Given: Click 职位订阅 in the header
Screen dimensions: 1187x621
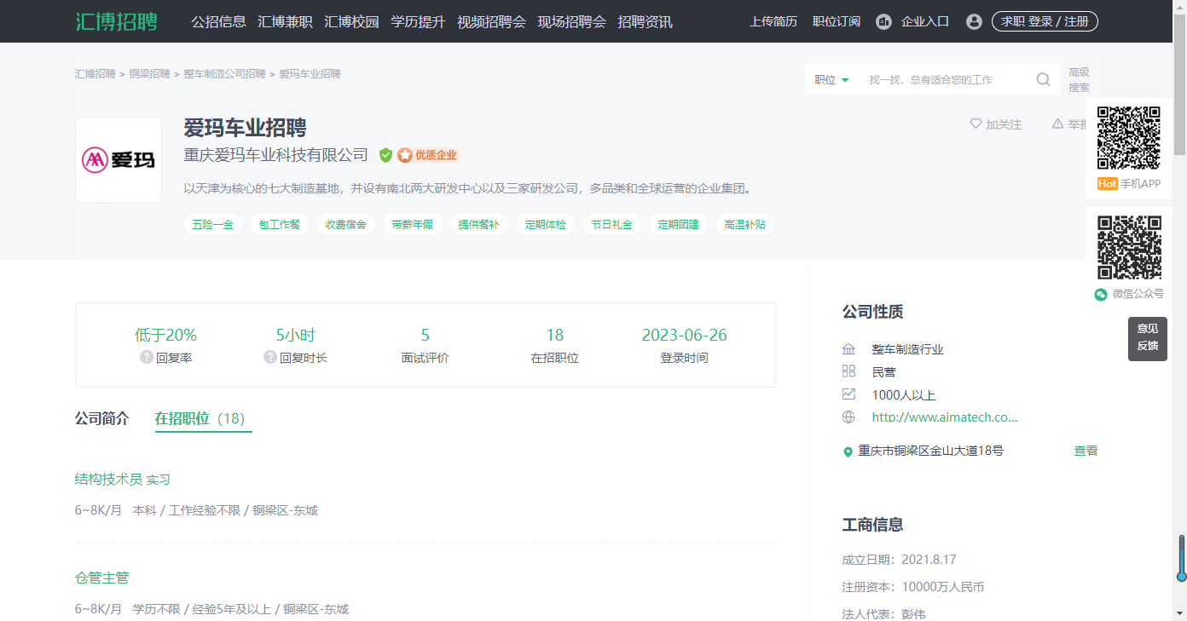Looking at the screenshot, I should (837, 21).
